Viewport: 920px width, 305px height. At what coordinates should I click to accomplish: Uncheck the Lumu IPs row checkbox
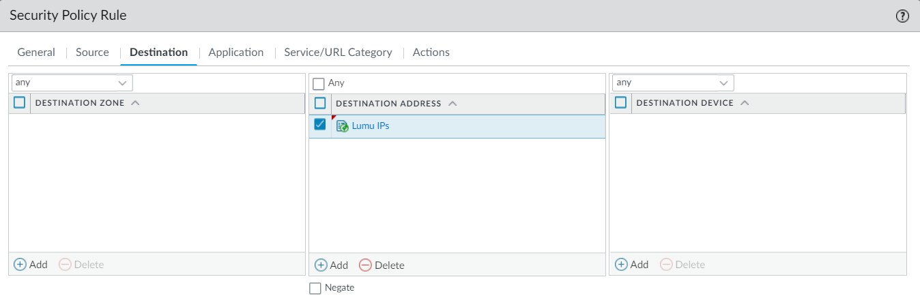[x=319, y=125]
